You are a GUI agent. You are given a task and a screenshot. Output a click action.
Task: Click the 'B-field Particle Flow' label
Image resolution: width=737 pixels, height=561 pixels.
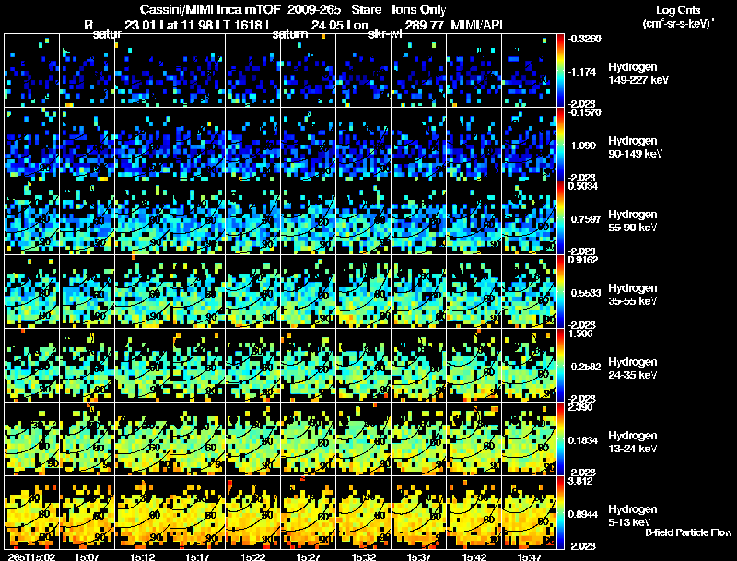(688, 532)
